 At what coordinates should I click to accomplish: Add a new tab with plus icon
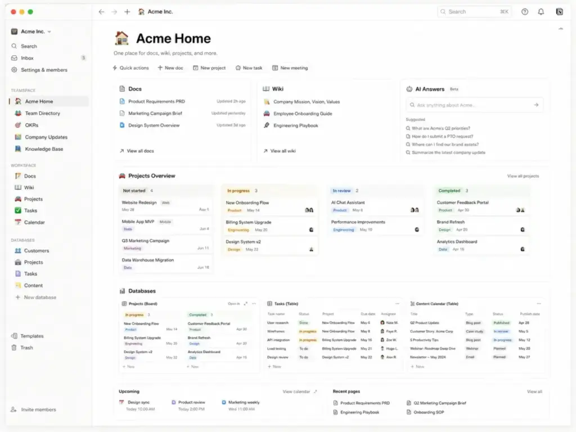click(127, 12)
